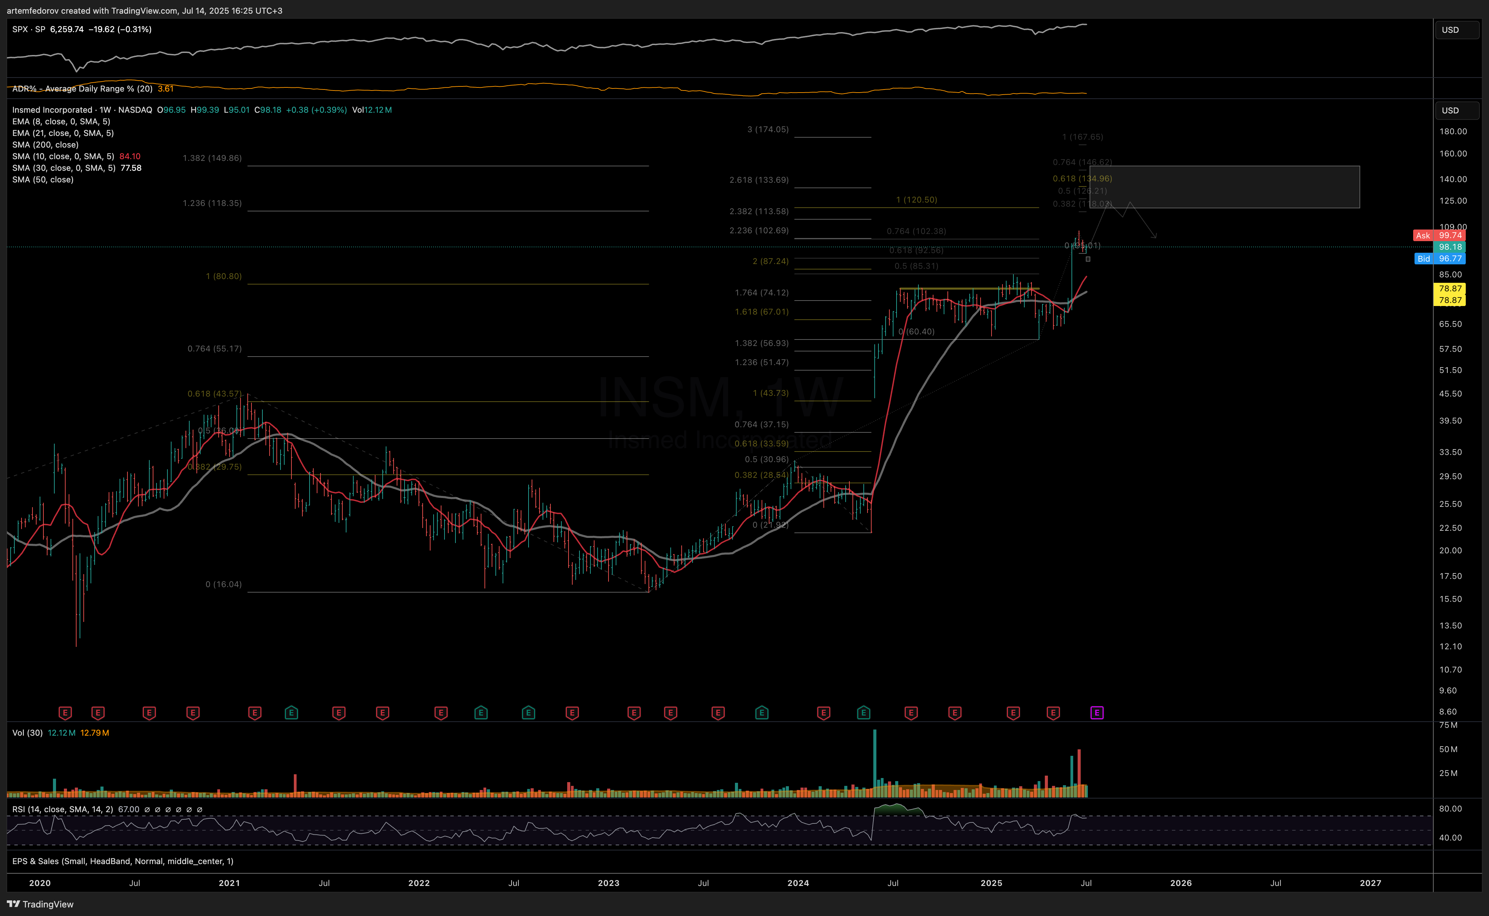The width and height of the screenshot is (1489, 916).
Task: Click the 80.00 level on the RSI axis
Action: pyautogui.click(x=1451, y=808)
